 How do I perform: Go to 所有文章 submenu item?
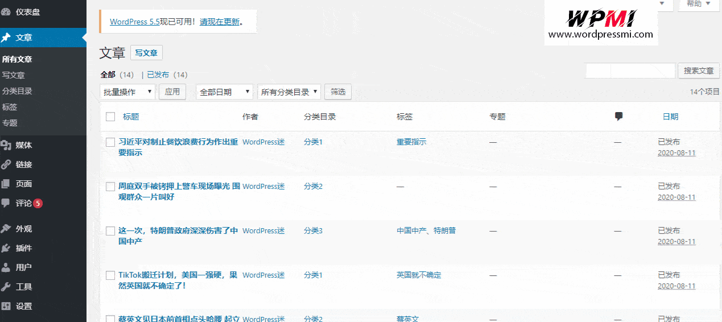pos(17,59)
